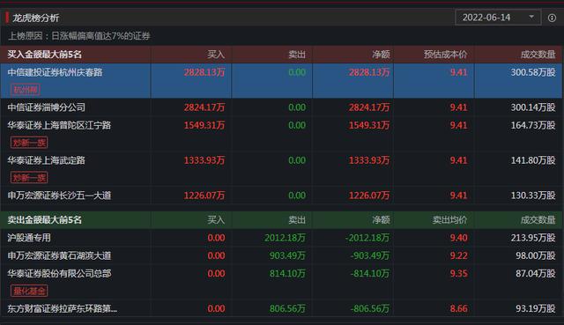Click the 买入金额最大前5名 section header
Image resolution: width=564 pixels, height=325 pixels.
[x=45, y=55]
